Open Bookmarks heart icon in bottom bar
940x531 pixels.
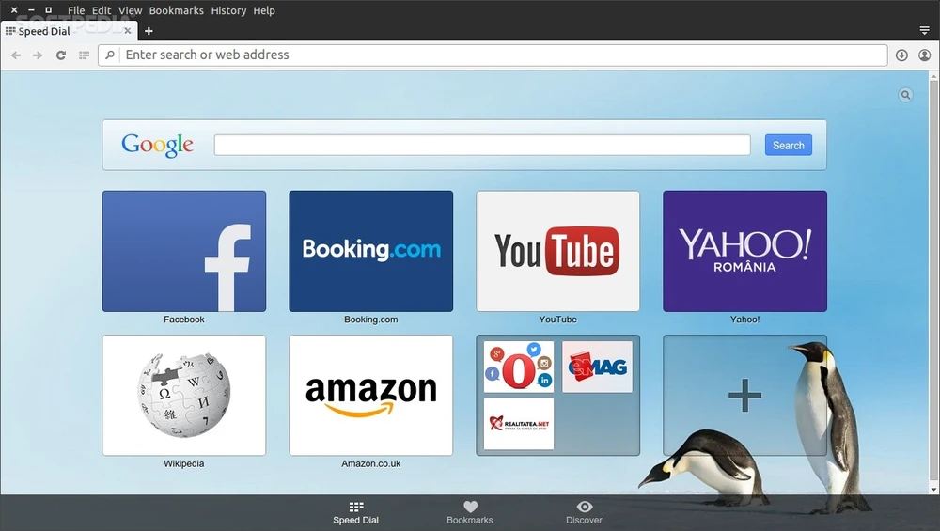[x=470, y=508]
